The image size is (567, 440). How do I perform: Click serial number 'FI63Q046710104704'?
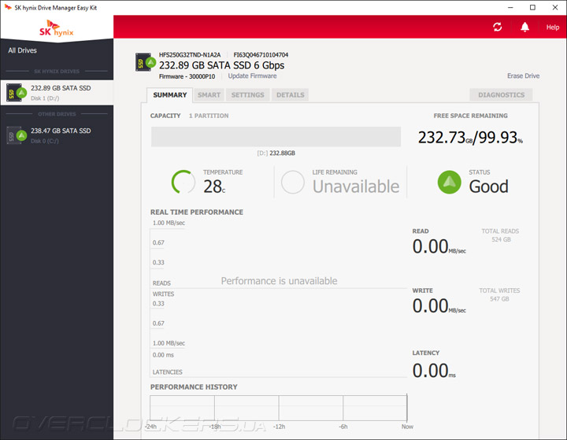point(261,55)
